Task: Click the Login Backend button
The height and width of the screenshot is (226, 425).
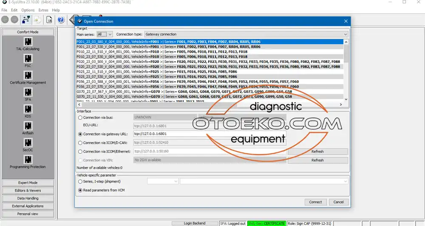Action: click(195, 223)
